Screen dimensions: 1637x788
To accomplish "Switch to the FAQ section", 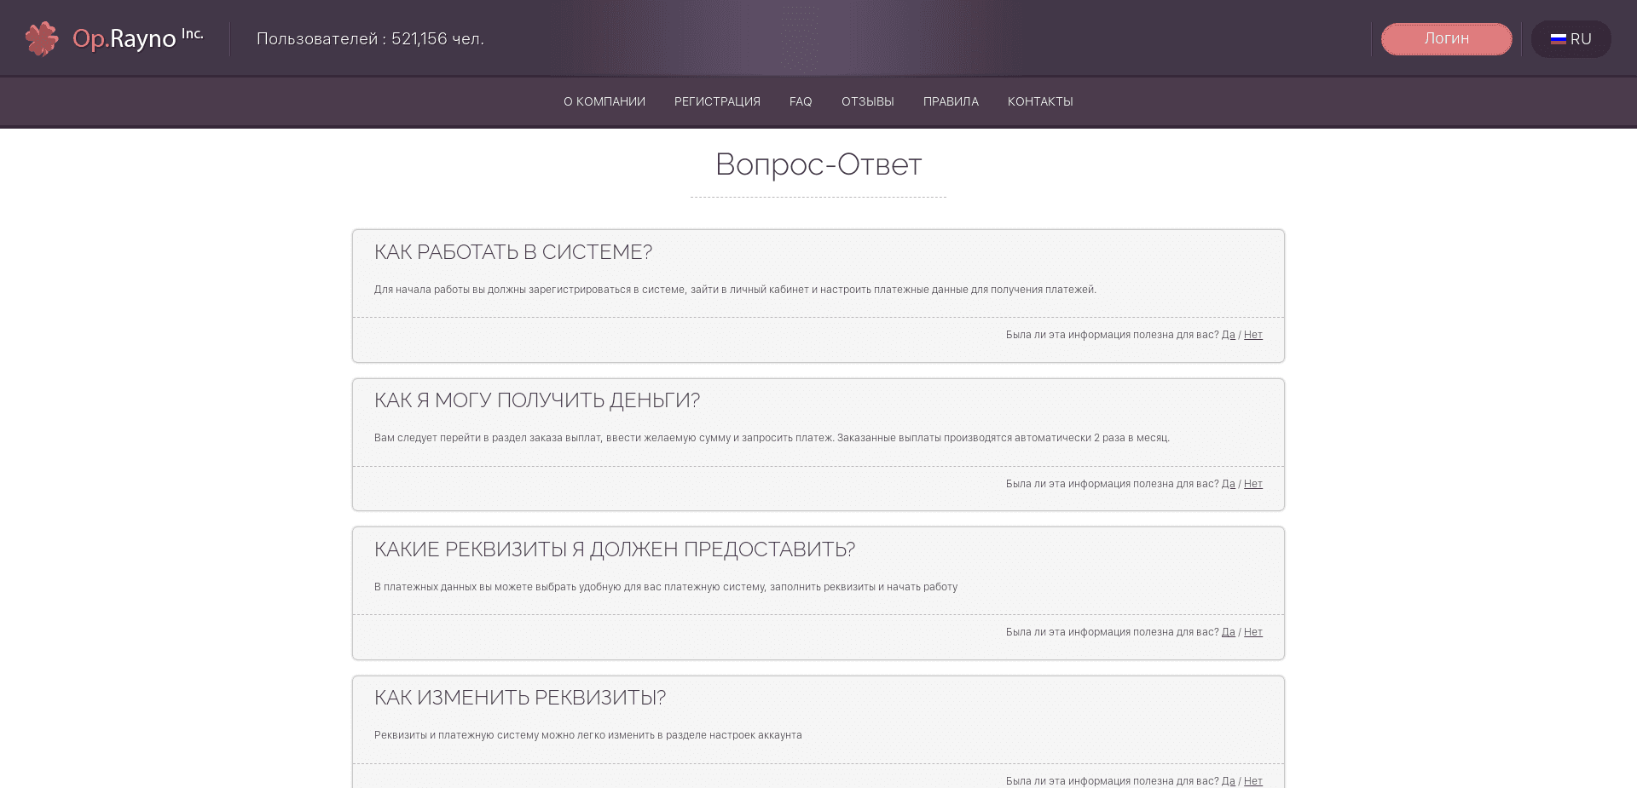I will click(801, 101).
